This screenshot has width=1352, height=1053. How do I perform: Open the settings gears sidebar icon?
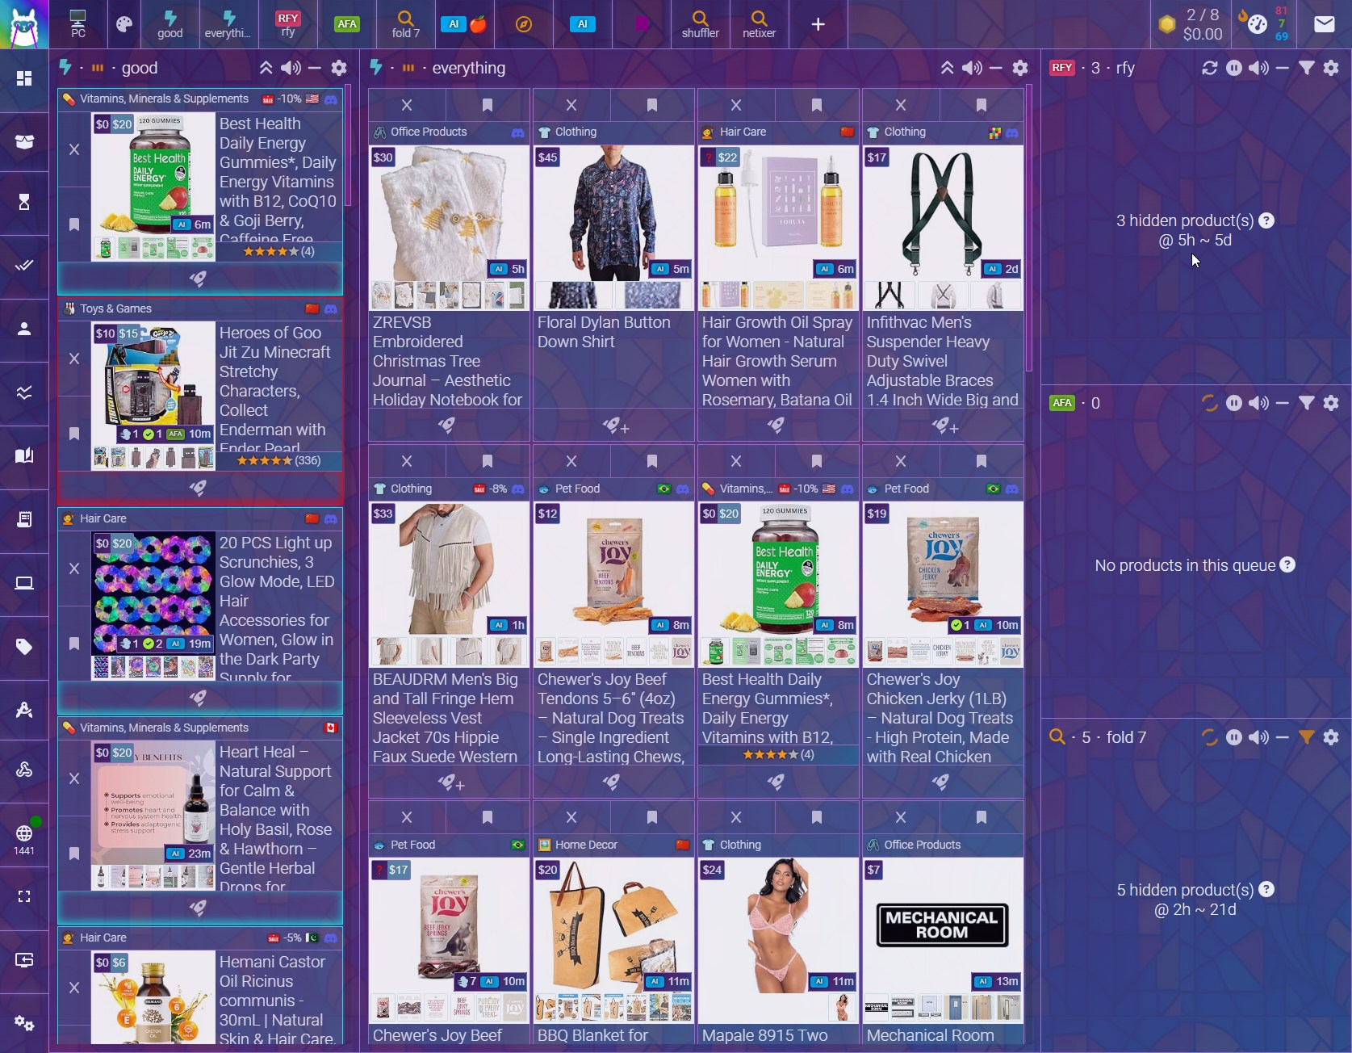[x=24, y=1023]
